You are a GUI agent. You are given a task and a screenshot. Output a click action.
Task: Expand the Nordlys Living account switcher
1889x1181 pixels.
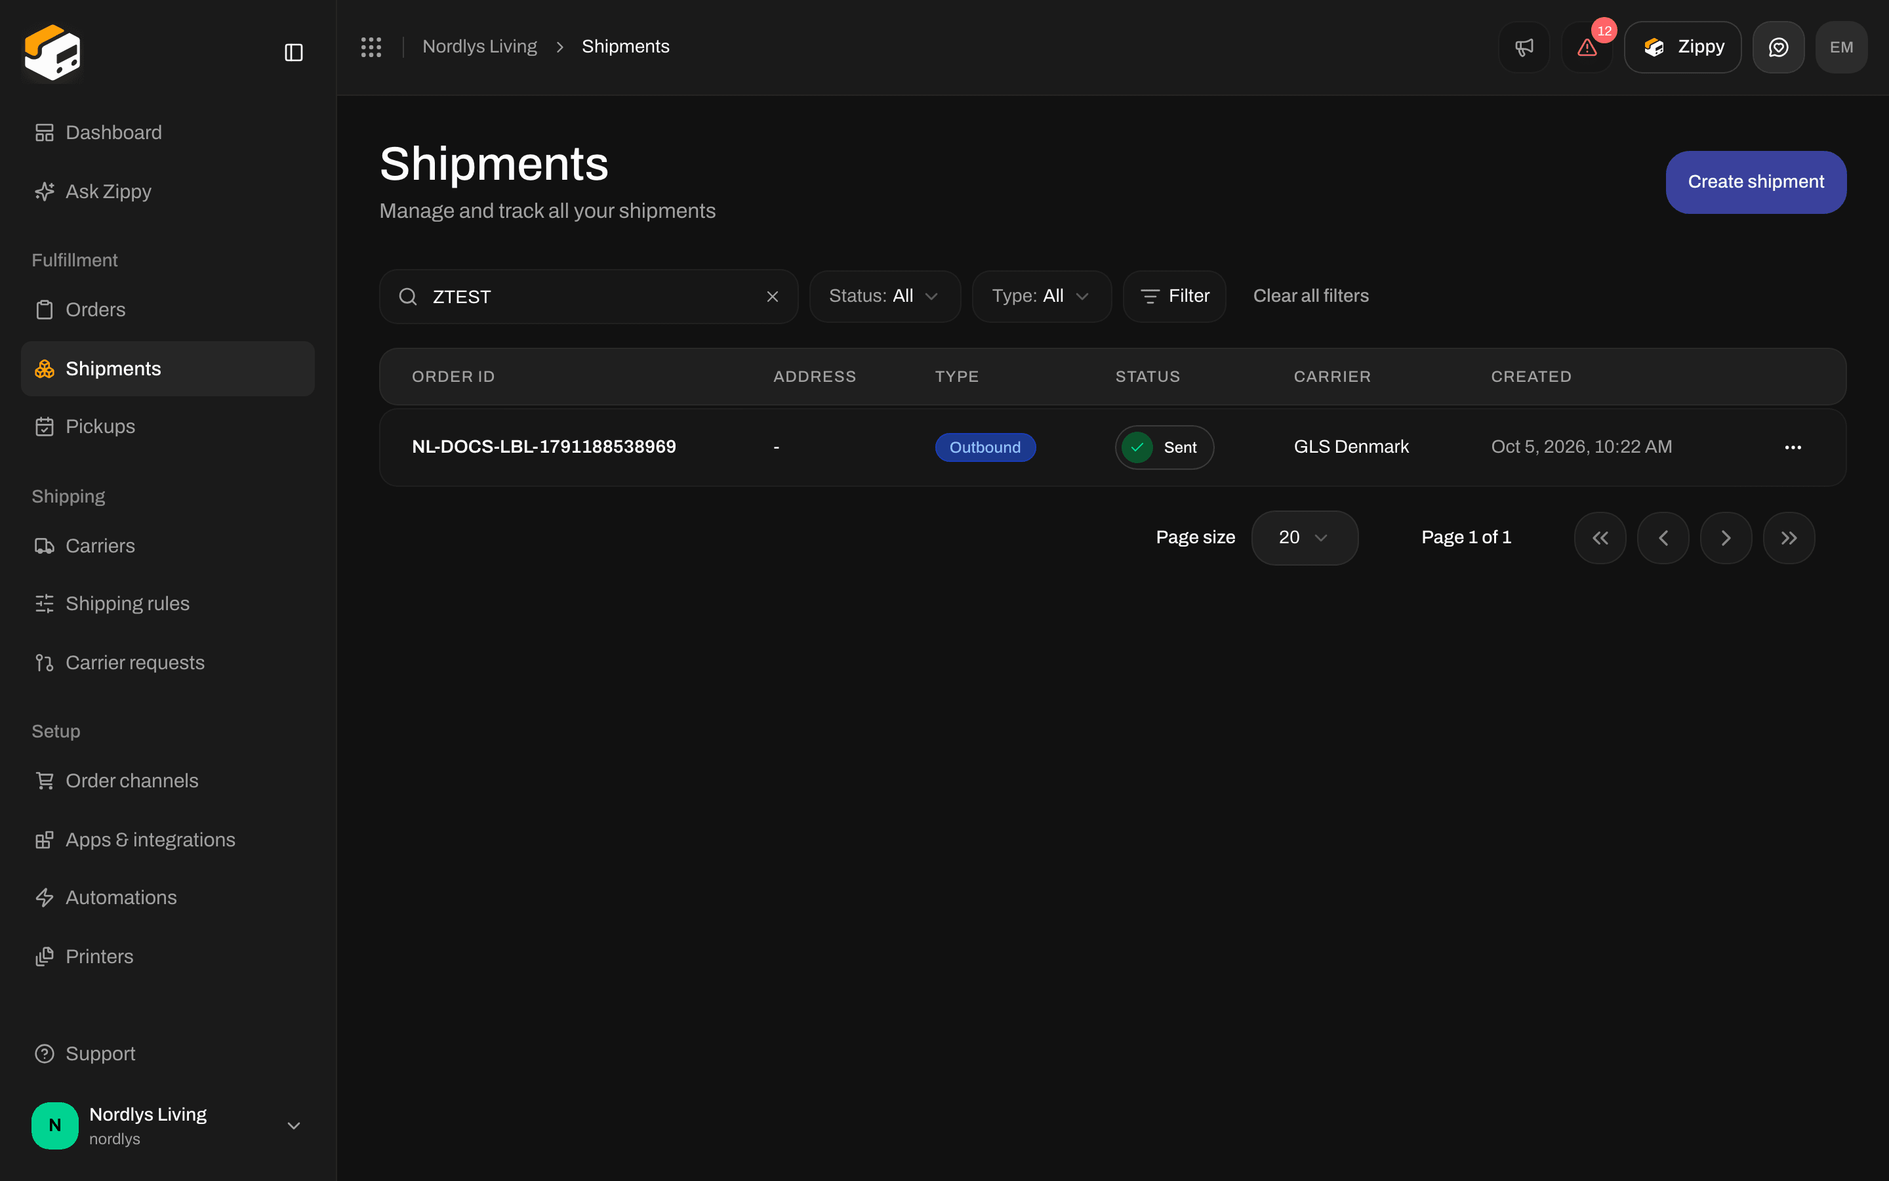(x=168, y=1125)
